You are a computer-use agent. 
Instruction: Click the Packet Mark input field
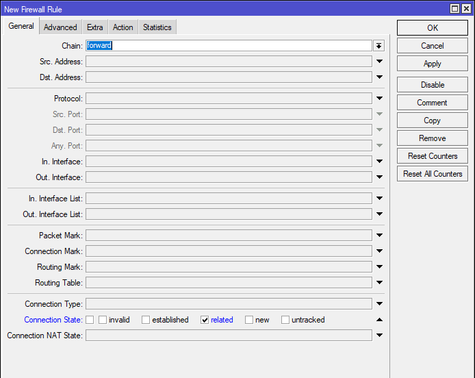pyautogui.click(x=229, y=236)
